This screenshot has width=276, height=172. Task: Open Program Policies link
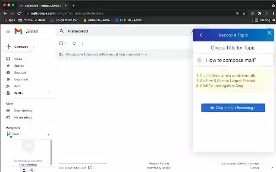159,163
